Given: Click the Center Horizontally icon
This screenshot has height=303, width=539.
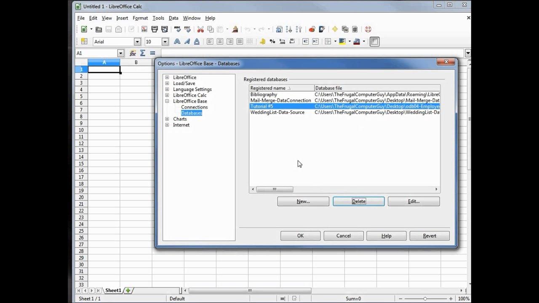Looking at the screenshot, I should click(220, 42).
